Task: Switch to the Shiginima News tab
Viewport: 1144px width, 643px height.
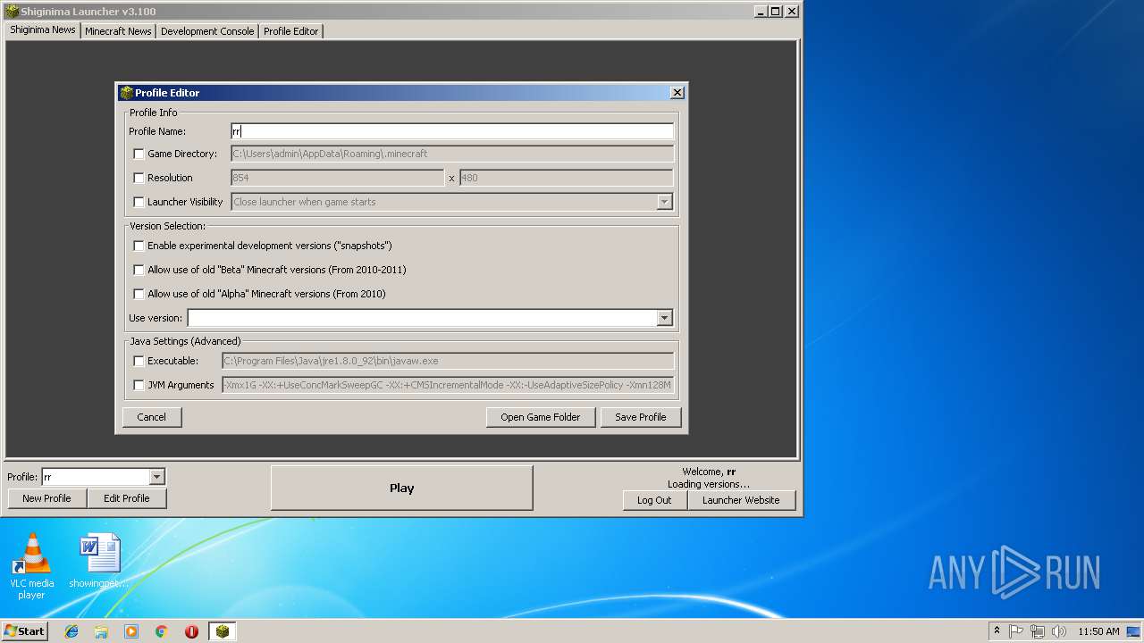Action: coord(42,29)
